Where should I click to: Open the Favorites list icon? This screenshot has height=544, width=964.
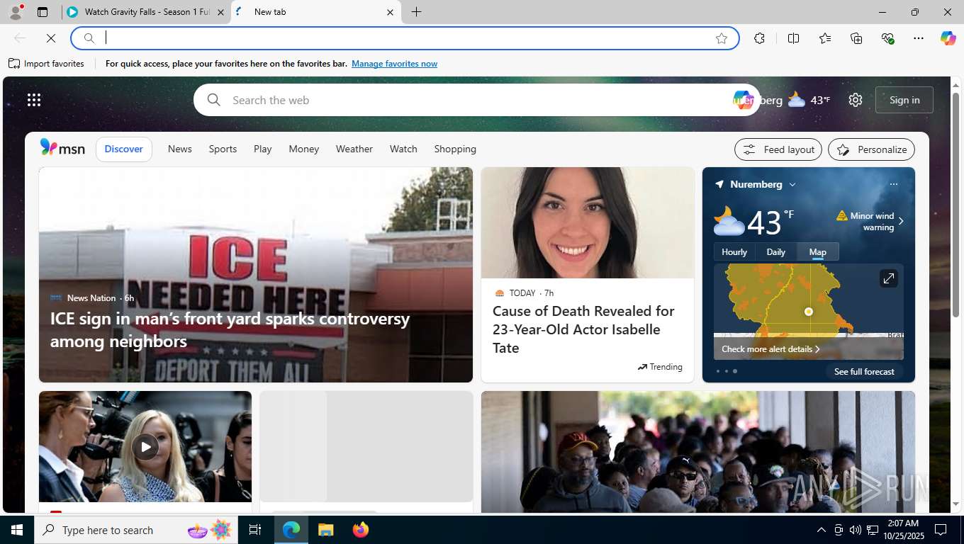point(825,38)
